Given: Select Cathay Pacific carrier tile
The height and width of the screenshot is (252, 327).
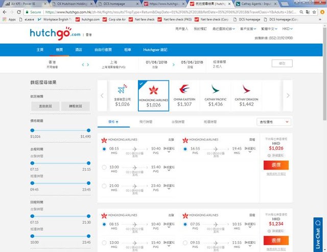Looking at the screenshot, I should (x=216, y=96).
